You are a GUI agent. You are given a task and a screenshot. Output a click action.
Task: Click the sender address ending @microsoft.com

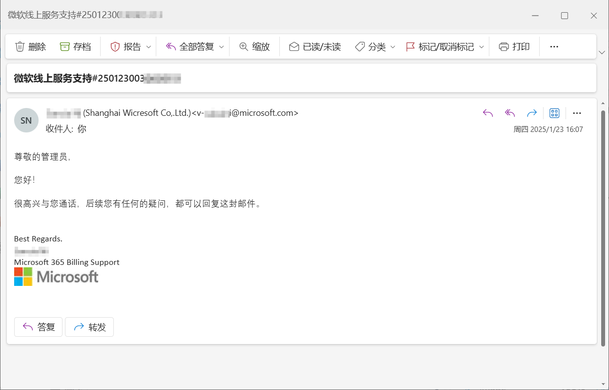click(x=245, y=113)
